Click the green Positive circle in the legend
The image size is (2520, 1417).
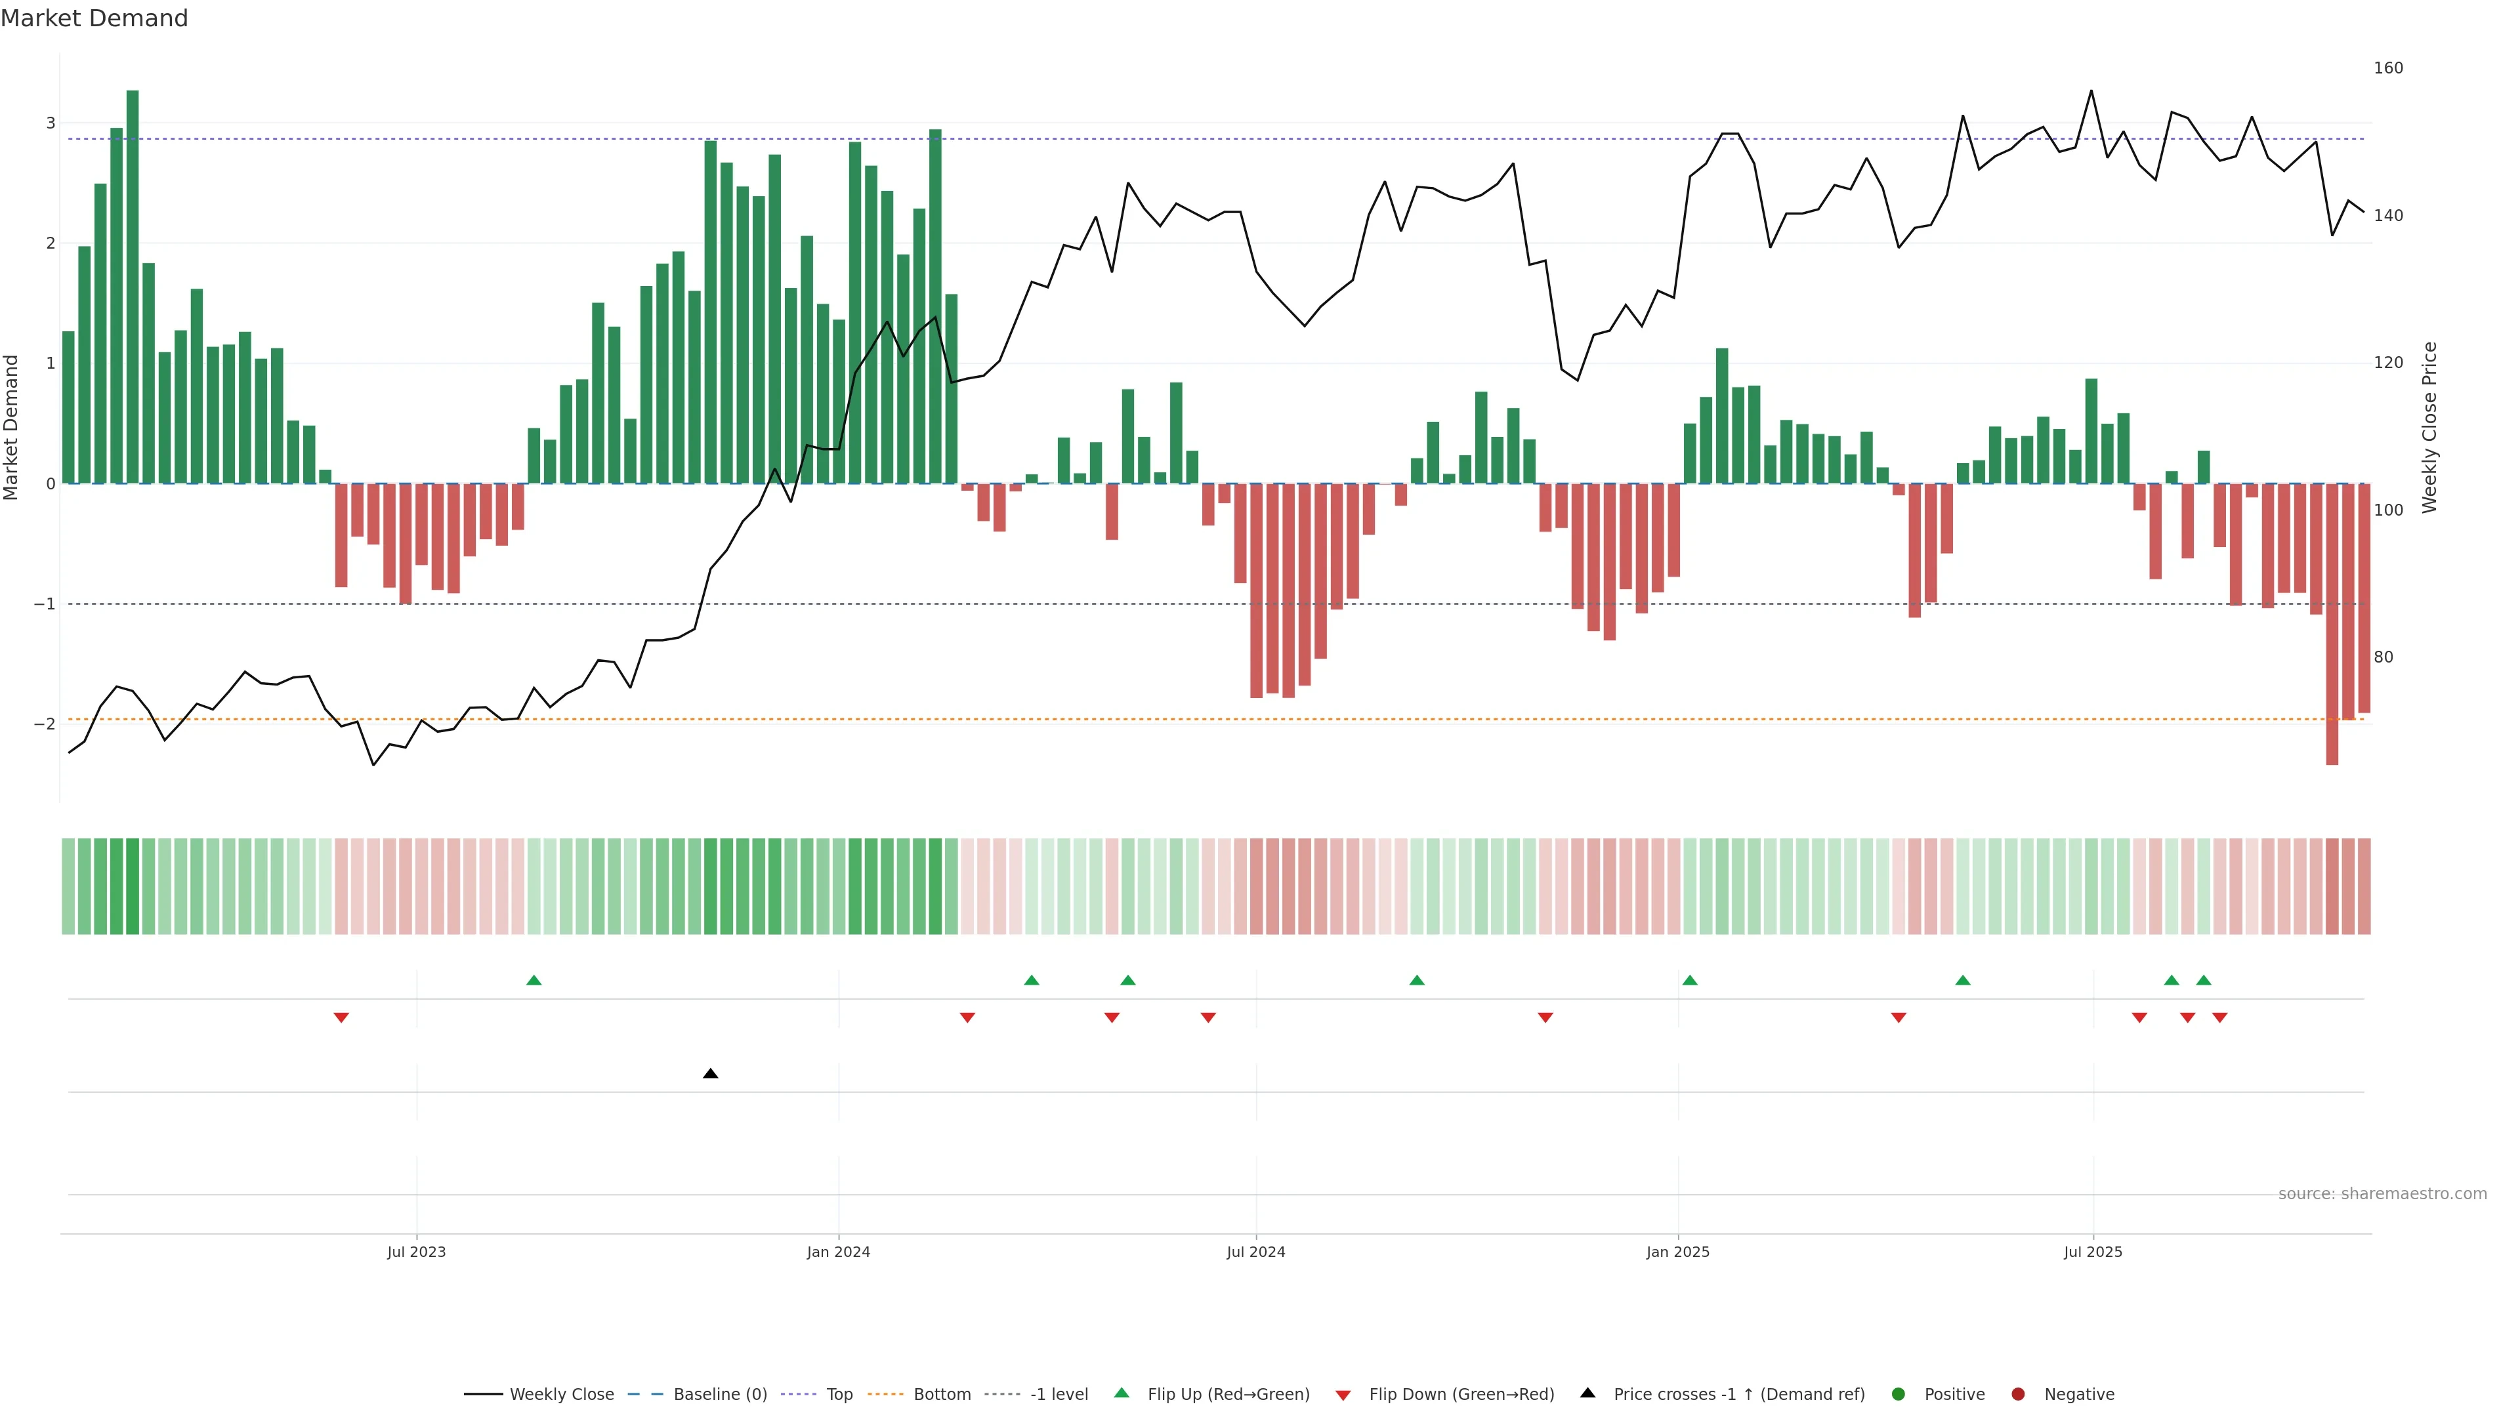coord(1898,1393)
